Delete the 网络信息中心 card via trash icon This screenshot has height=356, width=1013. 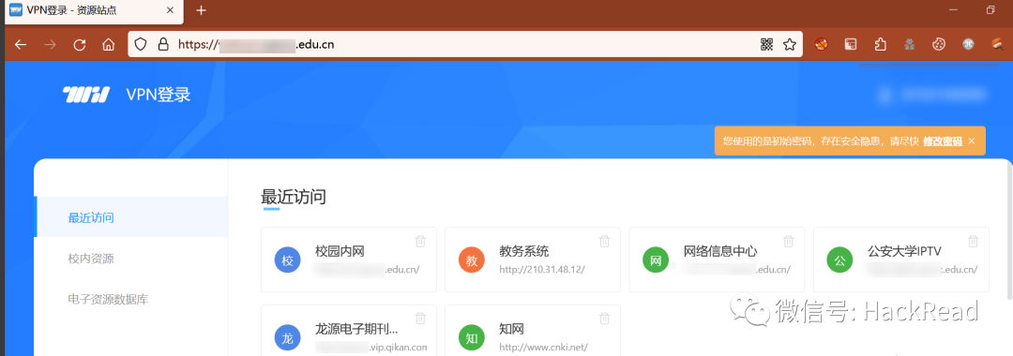(789, 241)
